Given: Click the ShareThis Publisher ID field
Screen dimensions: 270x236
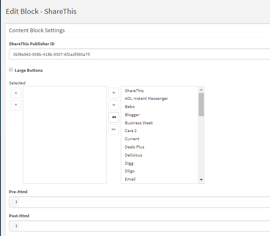Looking at the screenshot, I should [139, 54].
